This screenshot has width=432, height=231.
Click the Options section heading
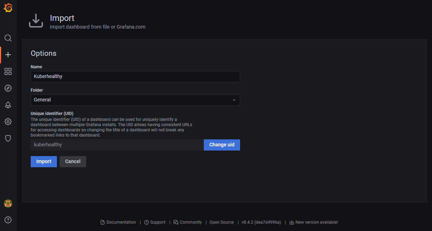pos(44,53)
